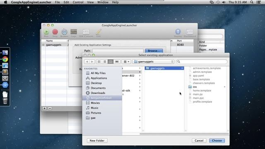Click the Port column header in the launcher

click(179, 41)
